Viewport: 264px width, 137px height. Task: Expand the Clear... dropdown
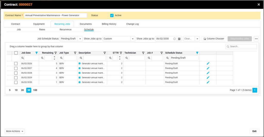pyautogui.click(x=197, y=39)
